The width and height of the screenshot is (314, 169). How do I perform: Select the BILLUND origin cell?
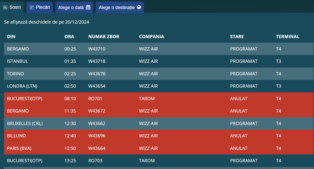point(16,136)
